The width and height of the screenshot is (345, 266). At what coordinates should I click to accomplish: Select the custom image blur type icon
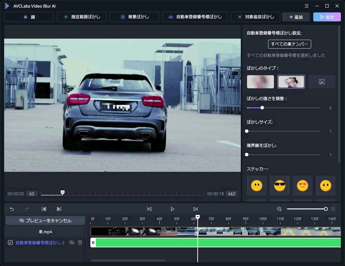click(x=322, y=82)
